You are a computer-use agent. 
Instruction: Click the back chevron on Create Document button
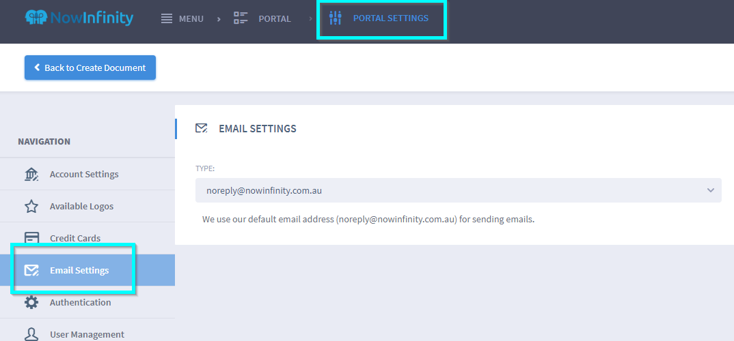37,68
